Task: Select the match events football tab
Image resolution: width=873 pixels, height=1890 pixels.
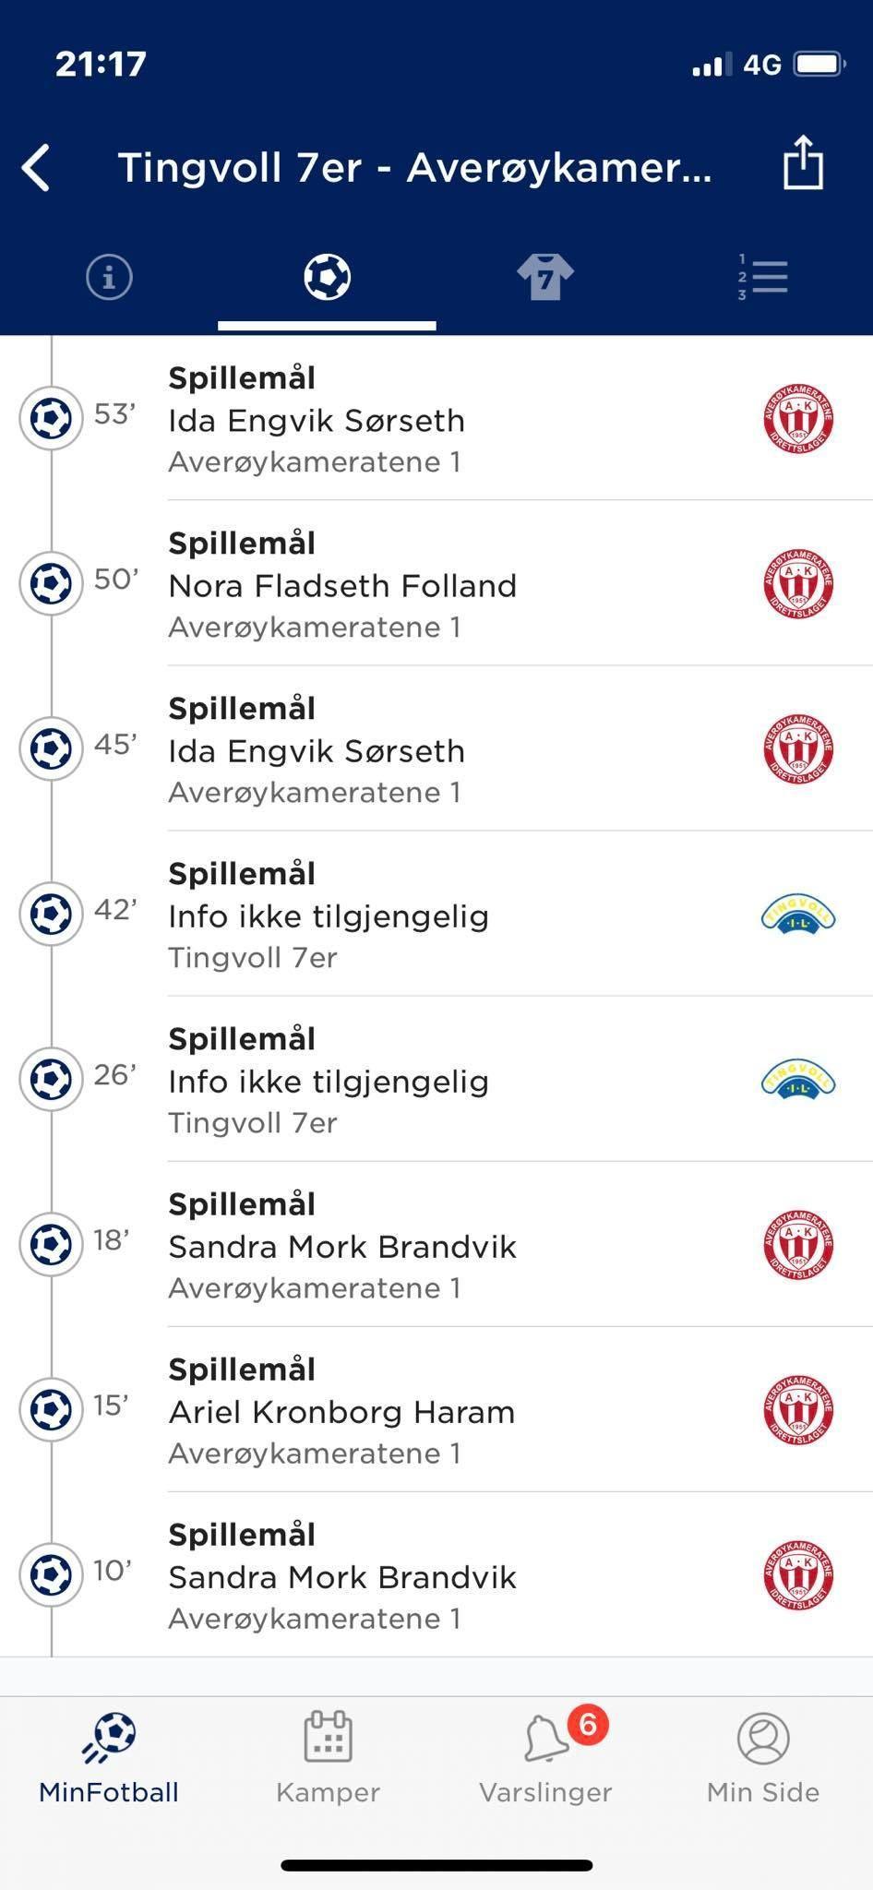Action: click(x=327, y=277)
